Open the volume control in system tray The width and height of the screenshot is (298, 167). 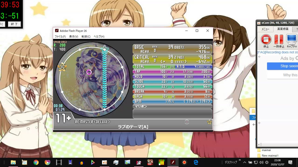[261, 162]
